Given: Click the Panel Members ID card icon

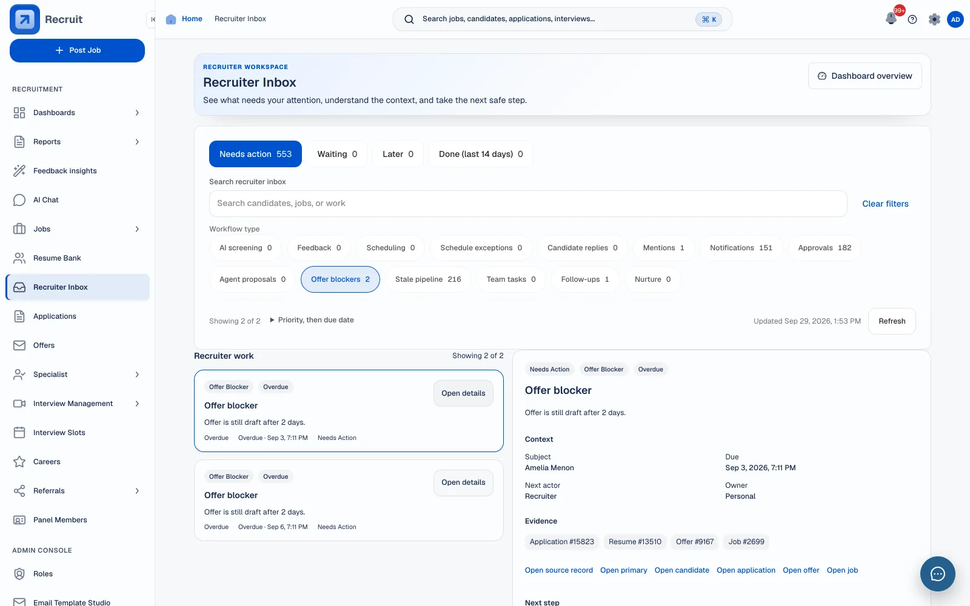Looking at the screenshot, I should (x=19, y=520).
